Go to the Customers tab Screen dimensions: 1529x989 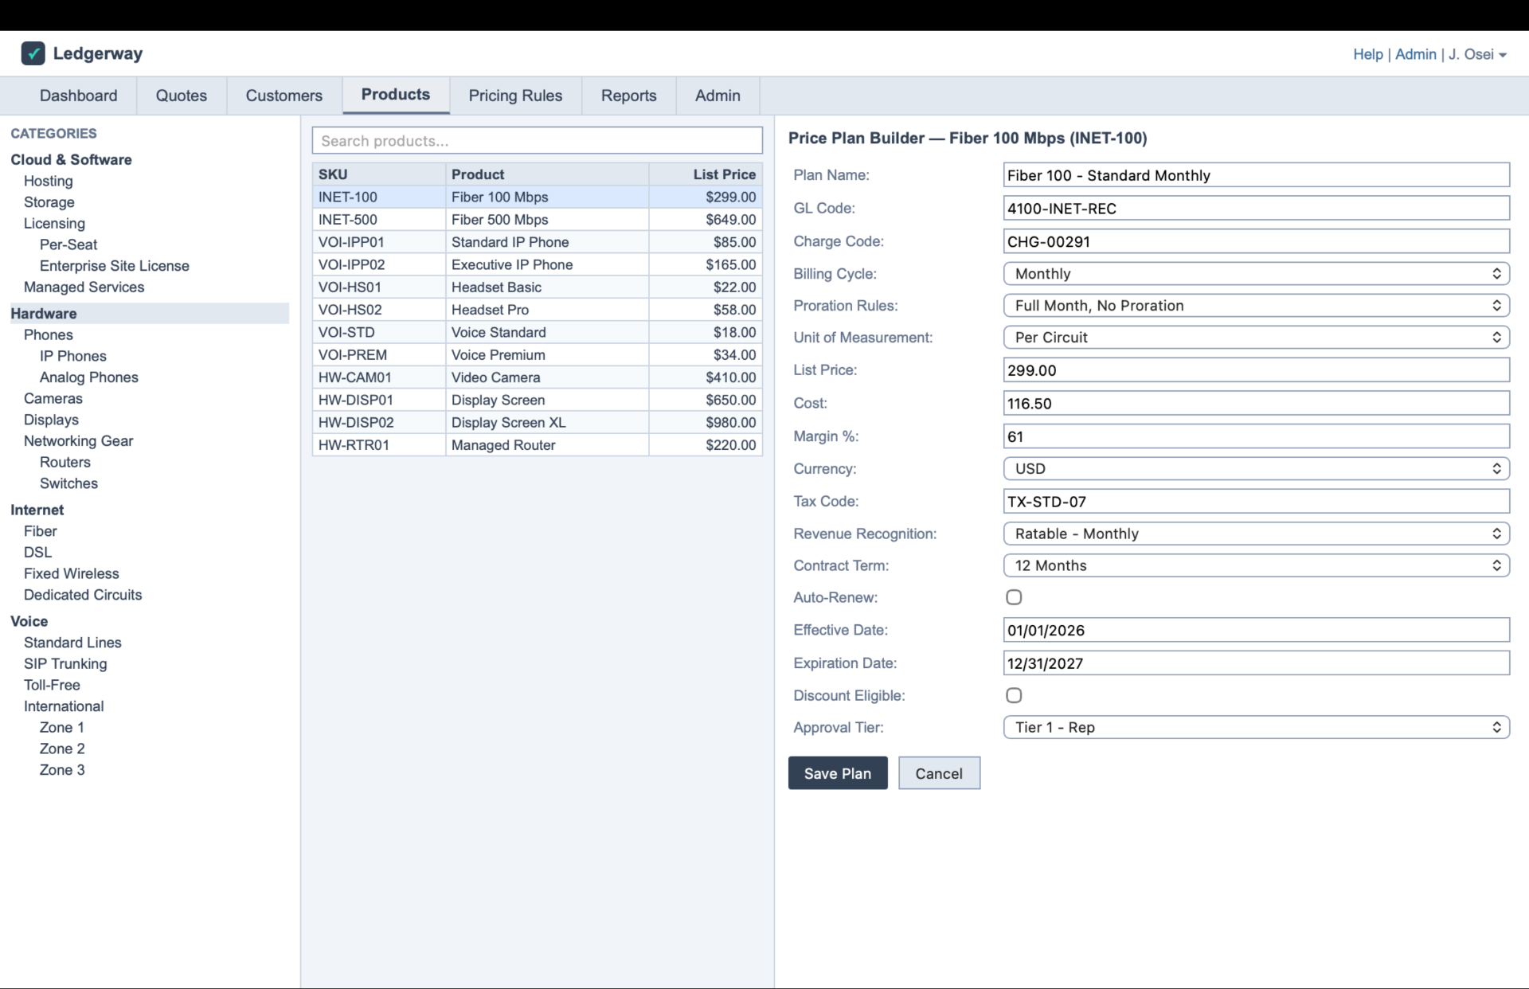284,96
